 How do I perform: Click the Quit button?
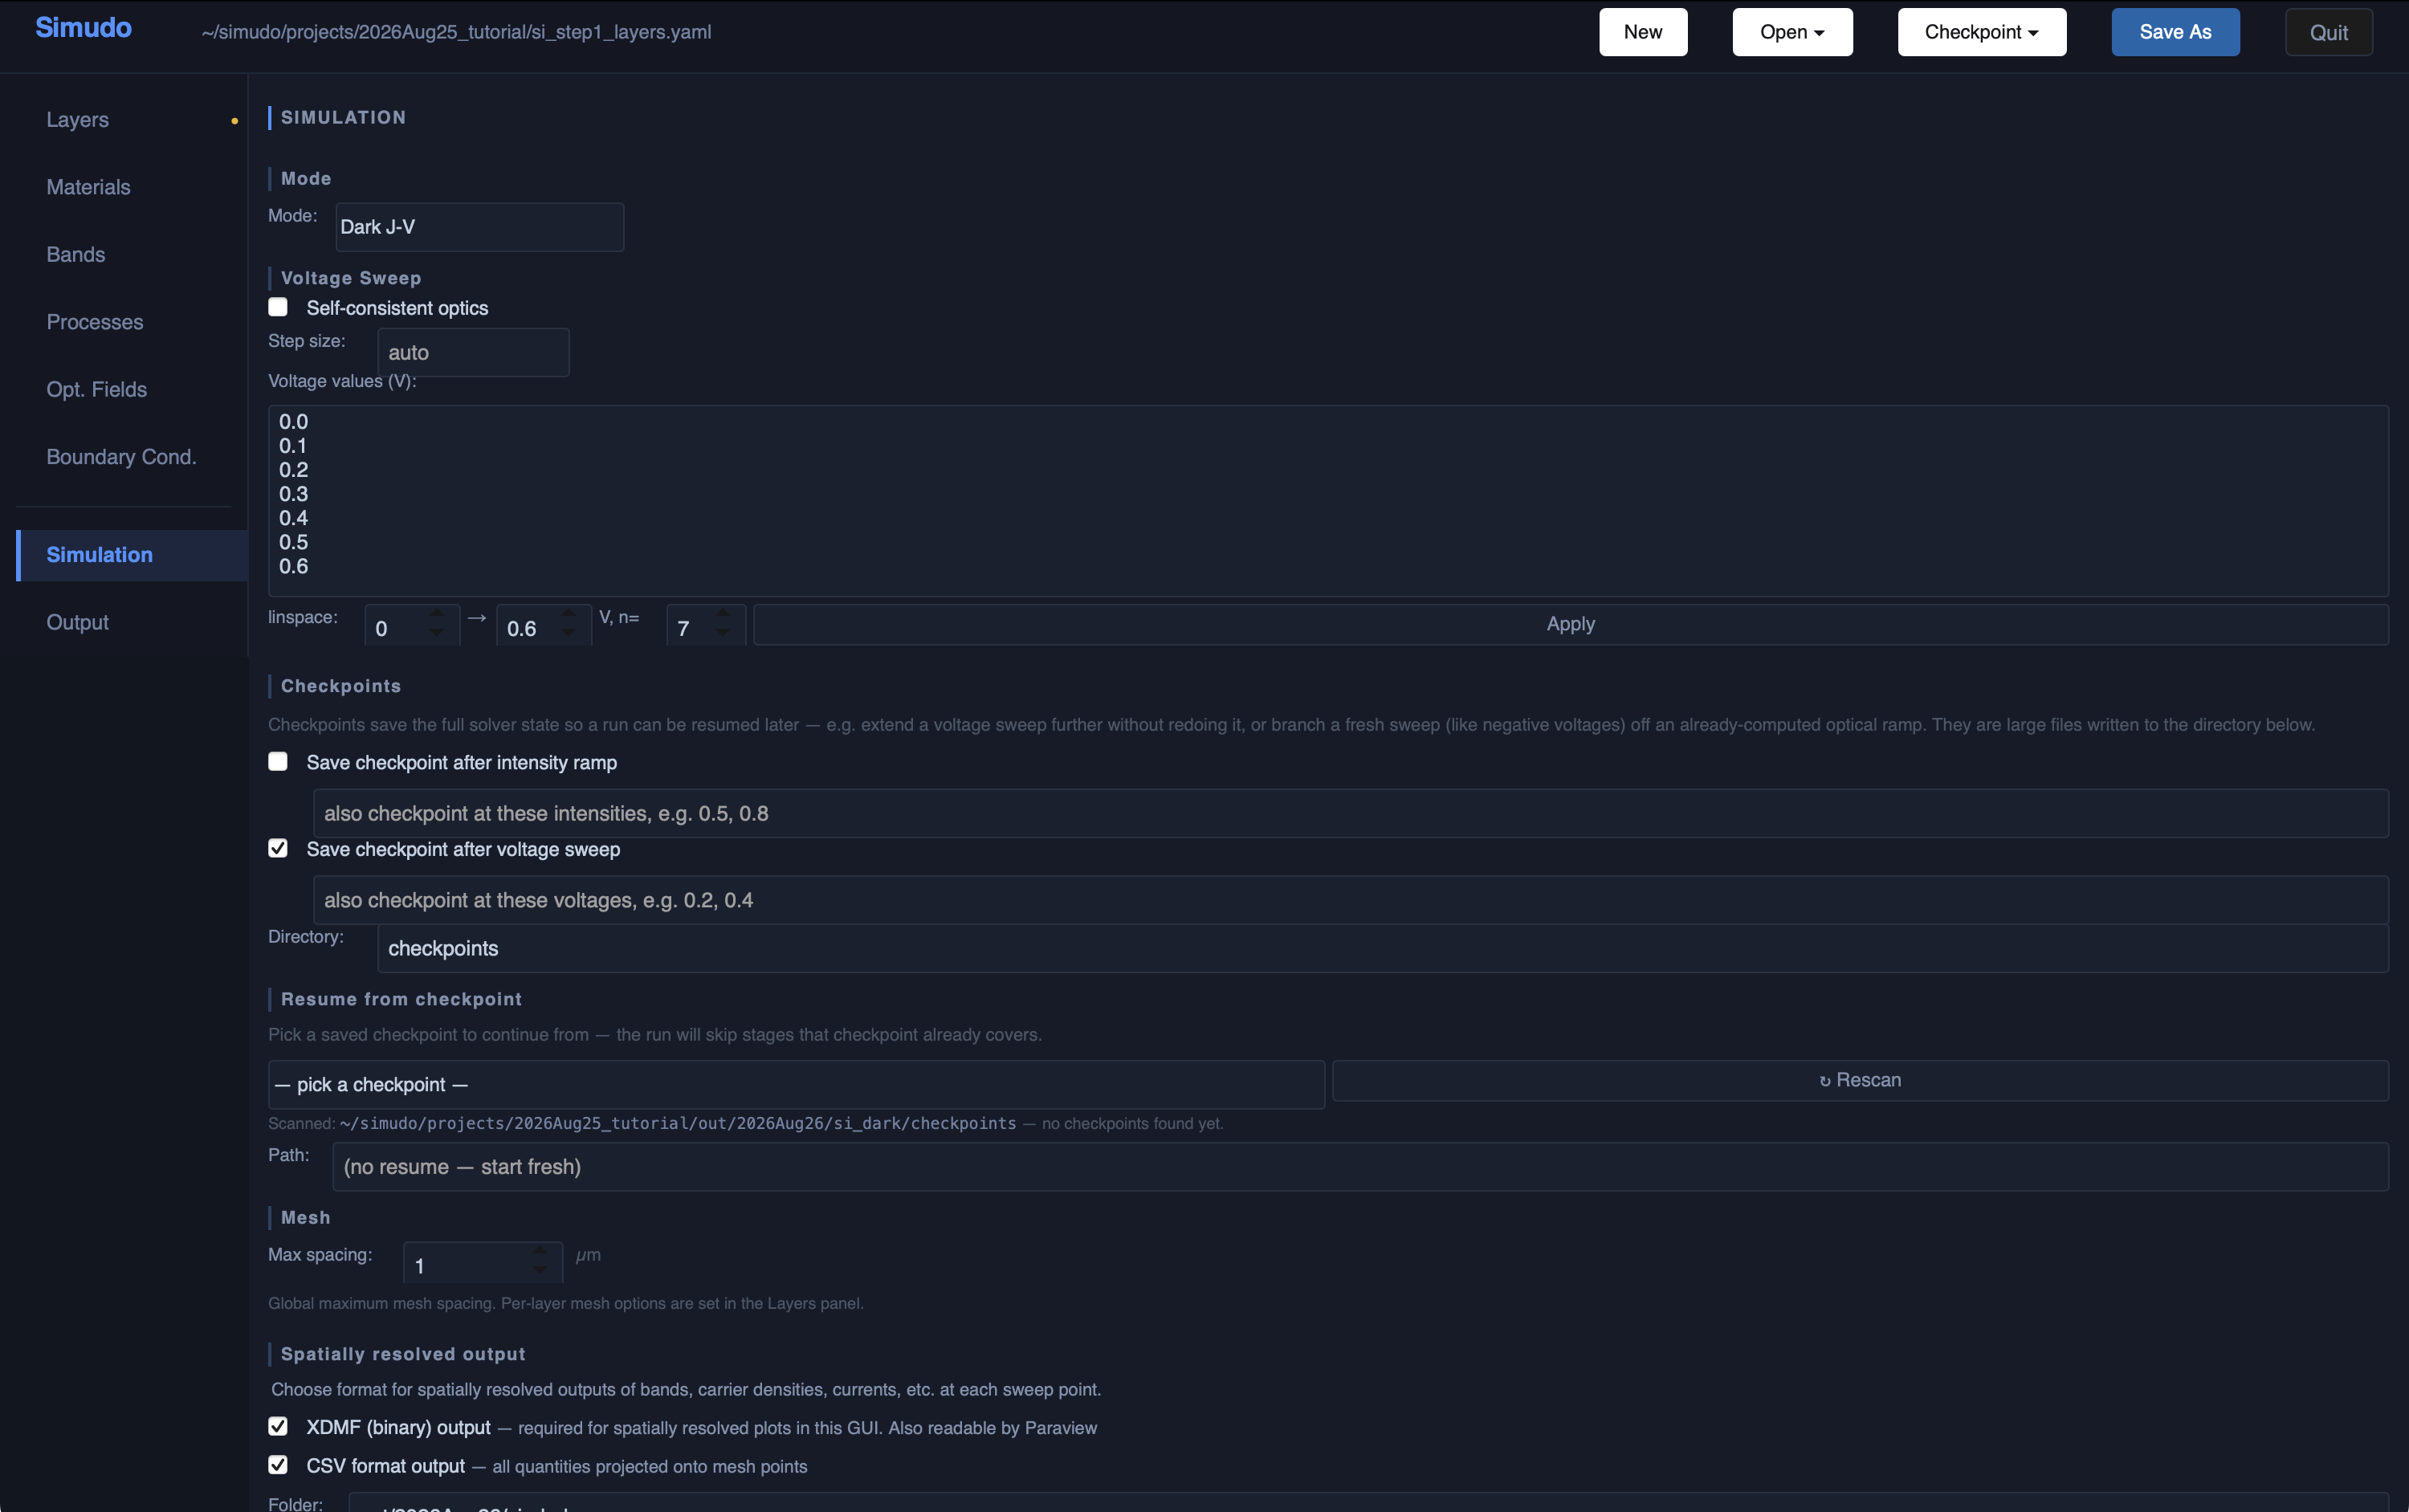pos(2328,32)
